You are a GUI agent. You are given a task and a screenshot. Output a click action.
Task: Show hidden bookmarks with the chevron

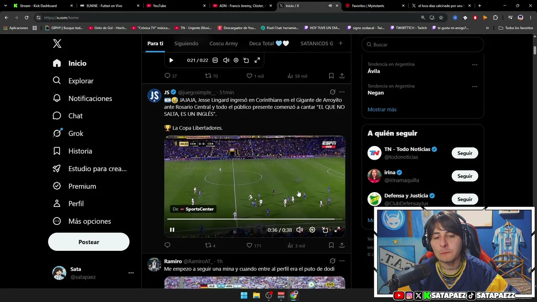click(487, 28)
